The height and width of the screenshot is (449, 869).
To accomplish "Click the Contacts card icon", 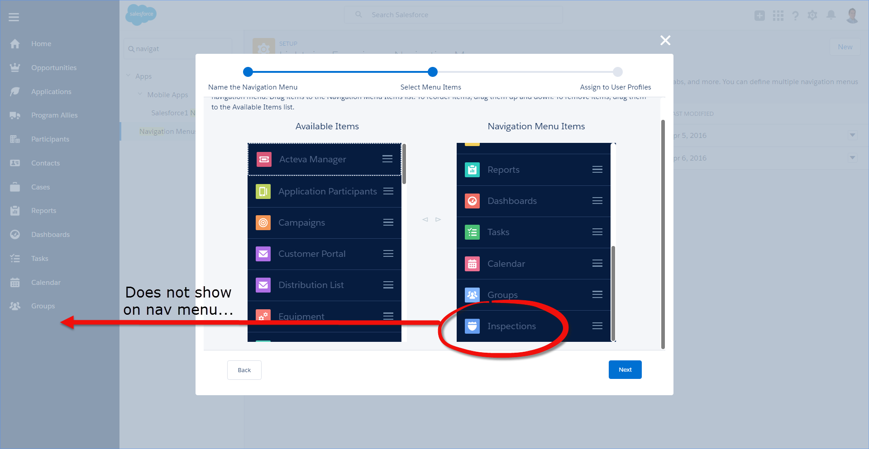I will [15, 163].
